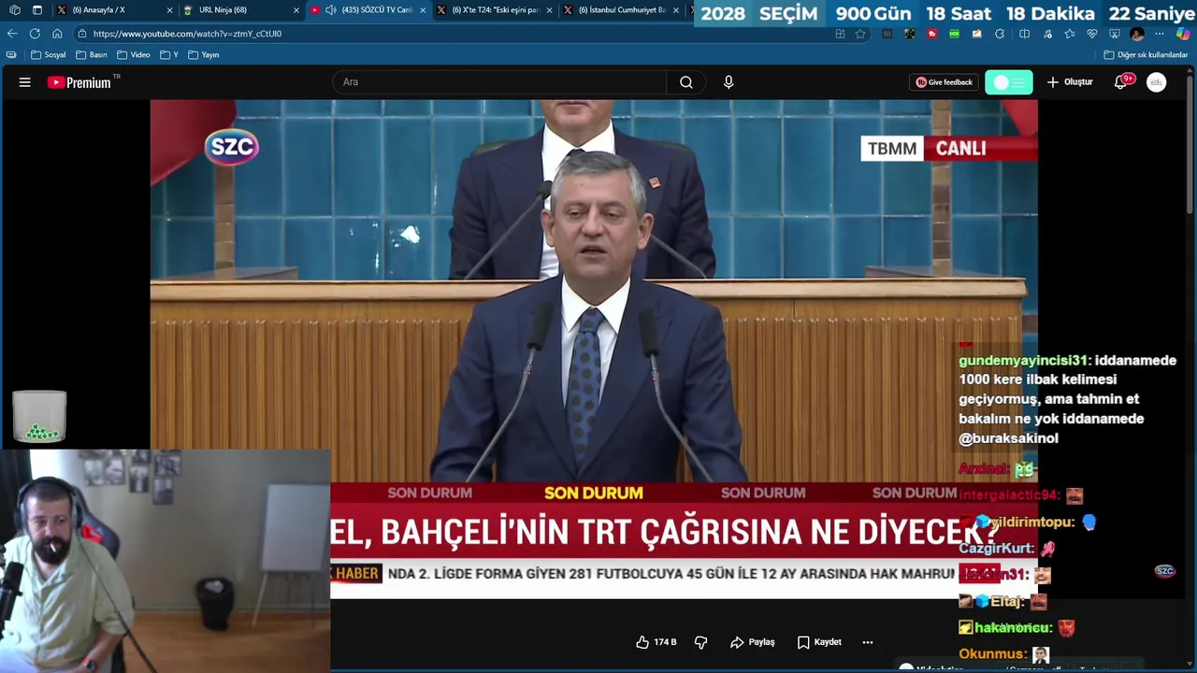The width and height of the screenshot is (1197, 673).
Task: Open the YouTube notifications bell
Action: (x=1121, y=82)
